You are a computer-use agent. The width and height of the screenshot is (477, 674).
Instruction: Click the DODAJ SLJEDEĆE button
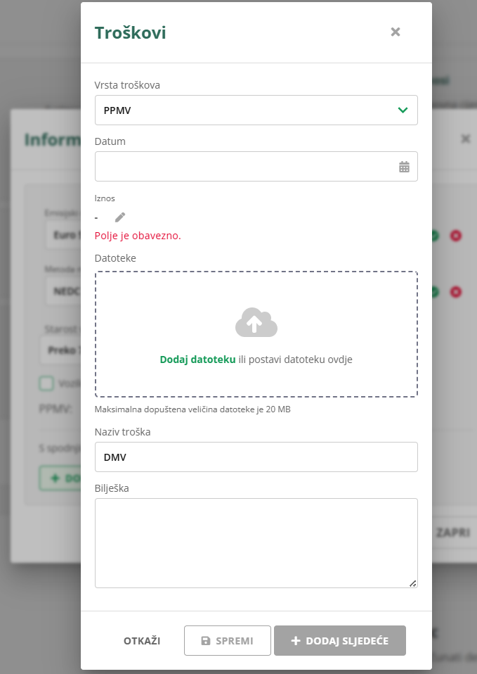point(340,641)
